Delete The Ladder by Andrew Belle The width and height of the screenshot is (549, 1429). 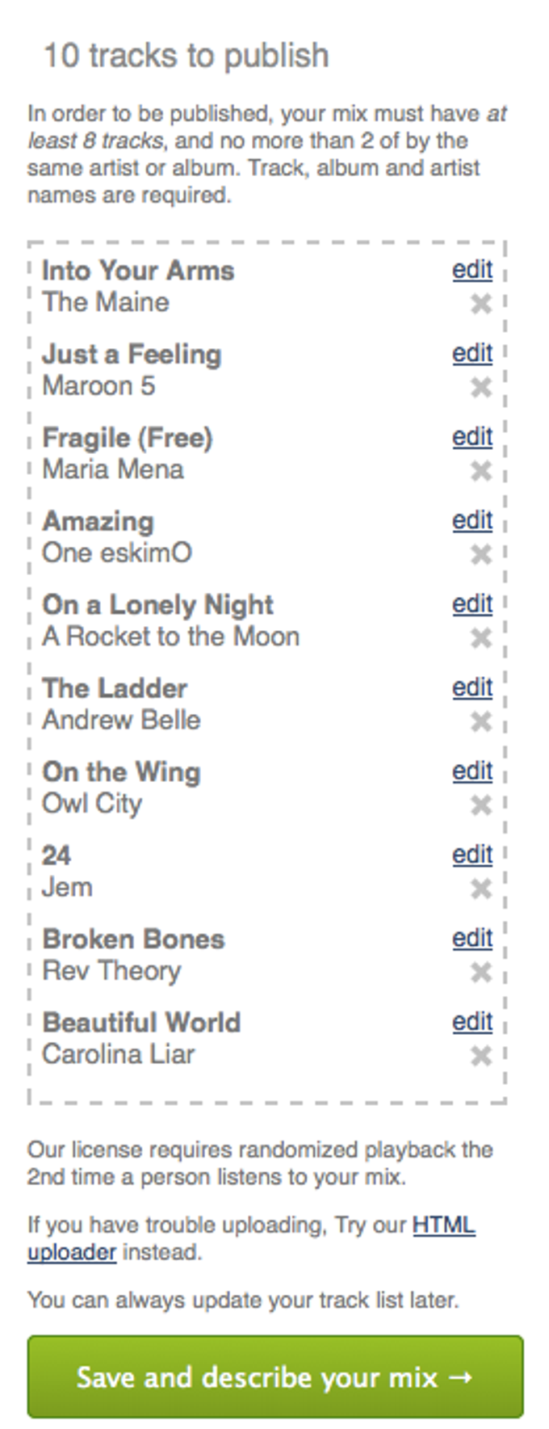(480, 721)
